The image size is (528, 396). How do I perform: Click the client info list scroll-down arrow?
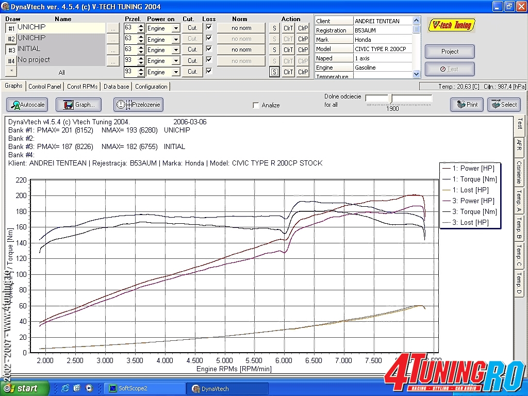[416, 74]
